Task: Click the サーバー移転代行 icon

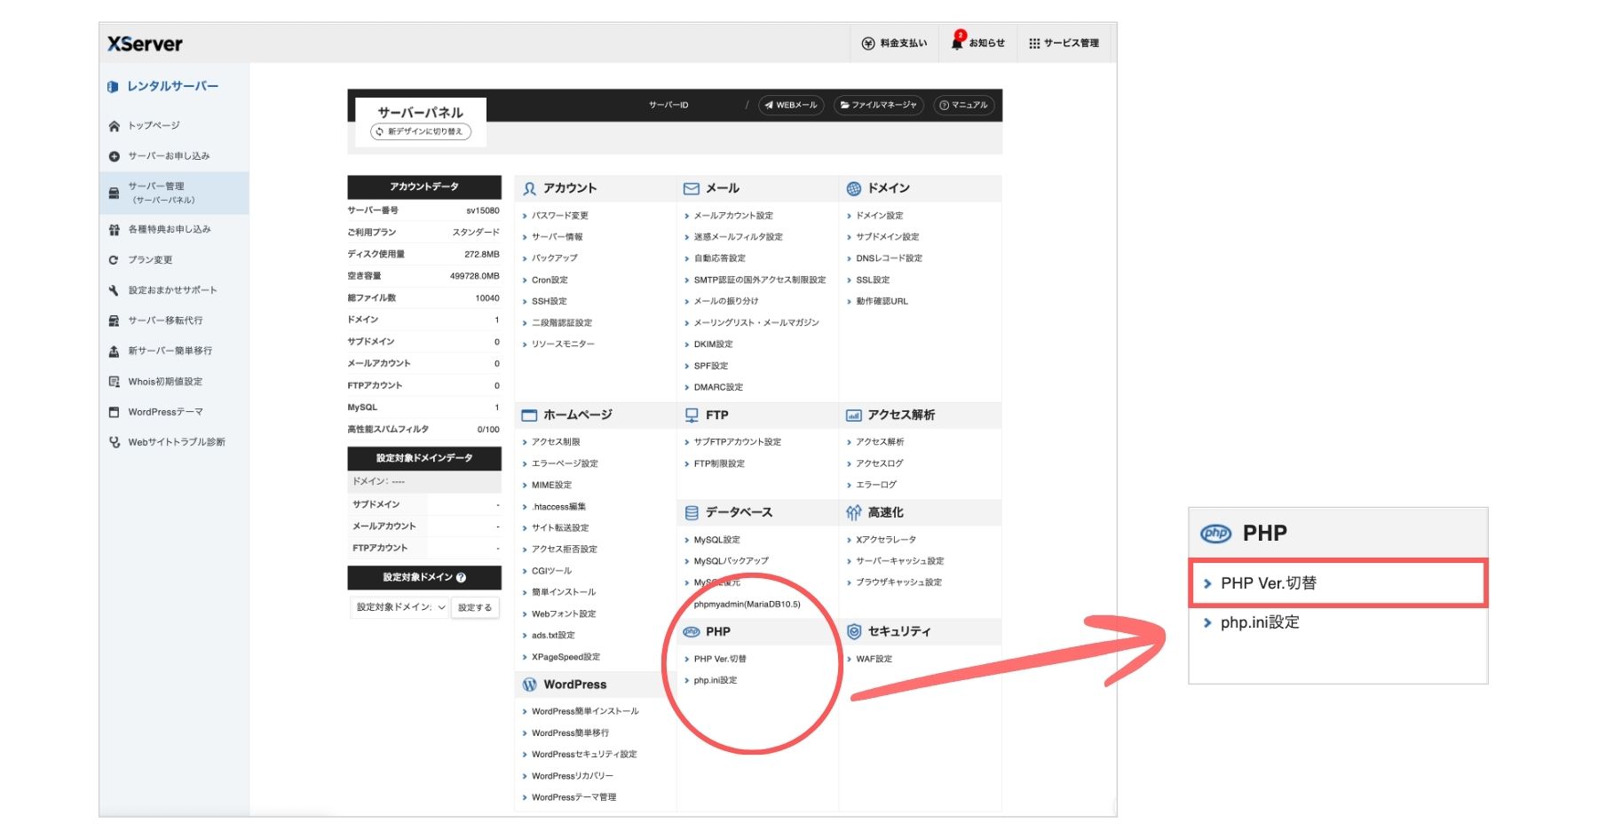Action: [114, 321]
